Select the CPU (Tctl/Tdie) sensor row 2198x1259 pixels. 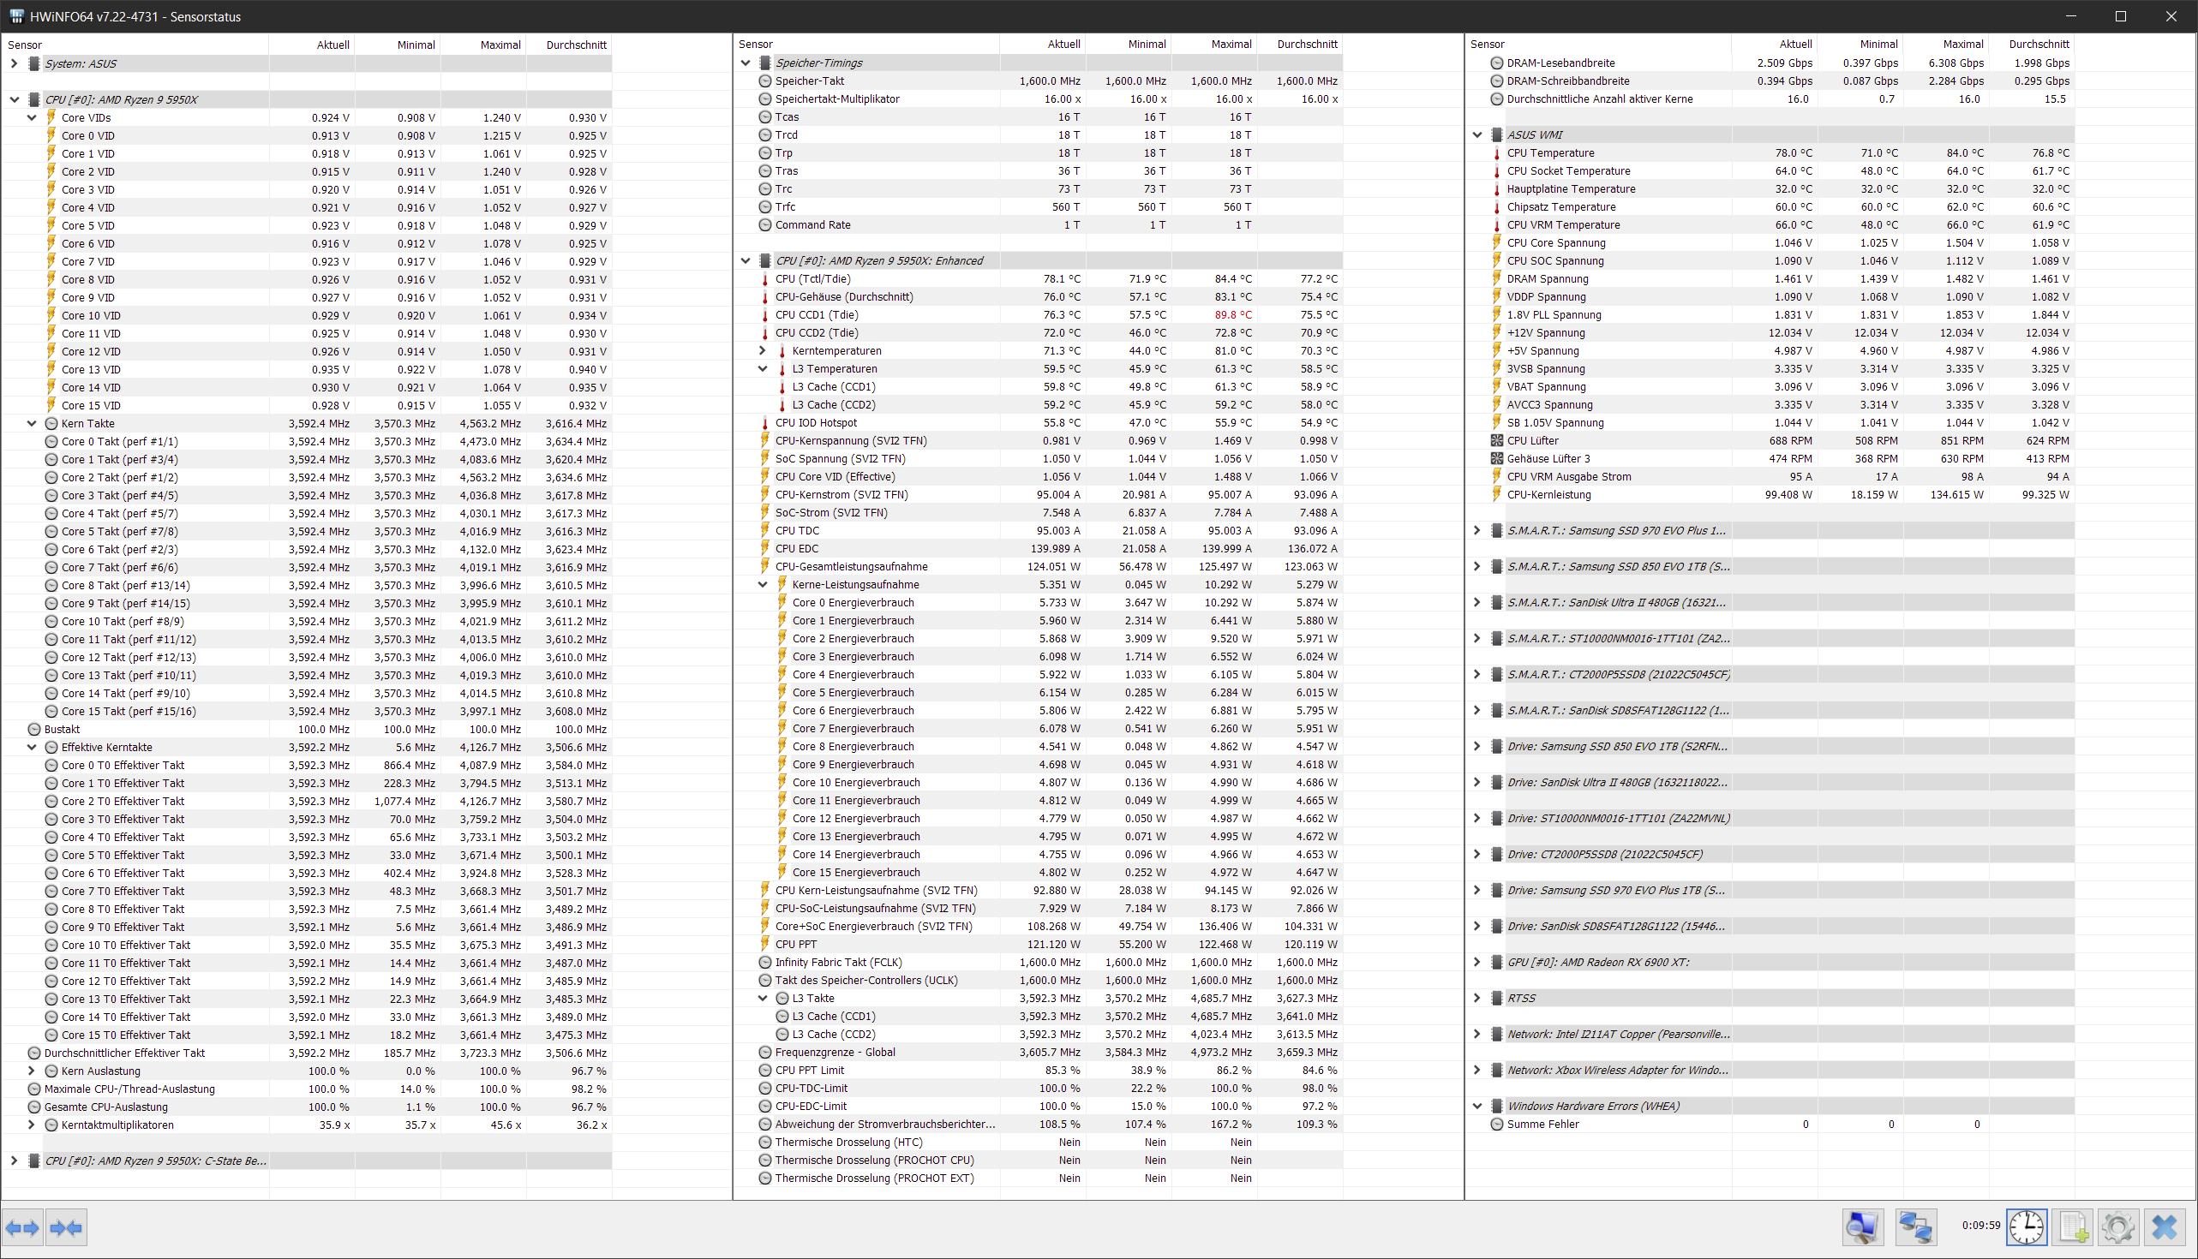point(812,279)
